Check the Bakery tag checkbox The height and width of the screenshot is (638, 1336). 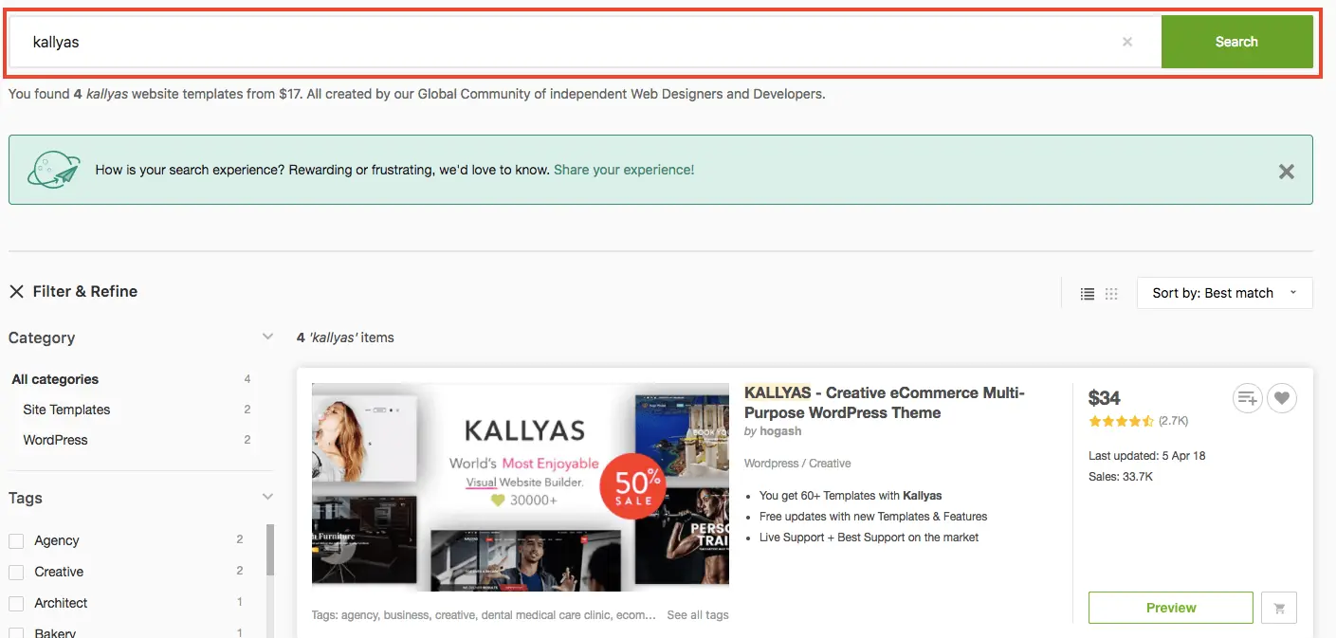[x=16, y=631]
